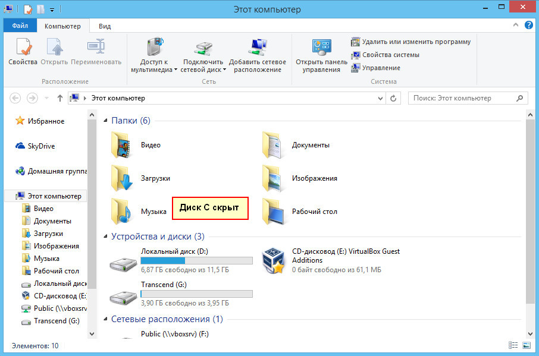The height and width of the screenshot is (356, 539).
Task: Select Избранное in navigation pane
Action: point(39,121)
